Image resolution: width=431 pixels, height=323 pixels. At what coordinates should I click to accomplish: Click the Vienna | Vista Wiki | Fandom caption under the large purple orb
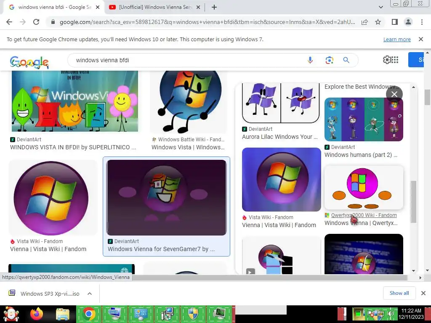point(48,249)
